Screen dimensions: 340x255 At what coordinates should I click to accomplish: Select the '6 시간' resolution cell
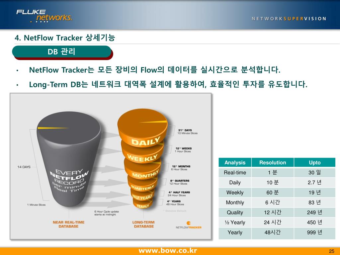(273, 203)
